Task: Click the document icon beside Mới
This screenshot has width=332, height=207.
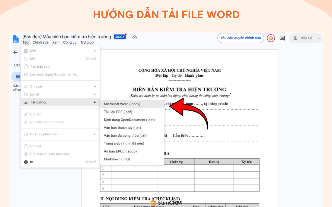Action: tap(26, 51)
